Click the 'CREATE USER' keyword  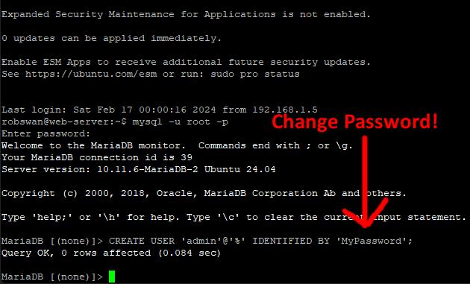[x=142, y=241]
